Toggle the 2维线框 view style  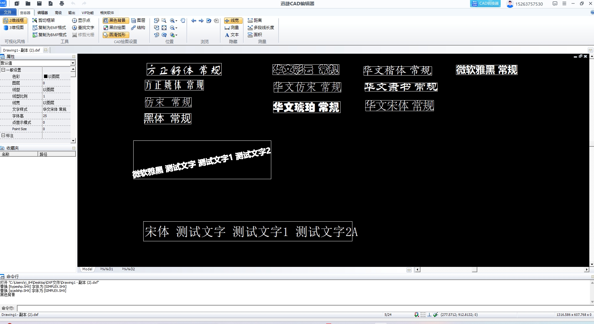[x=15, y=20]
